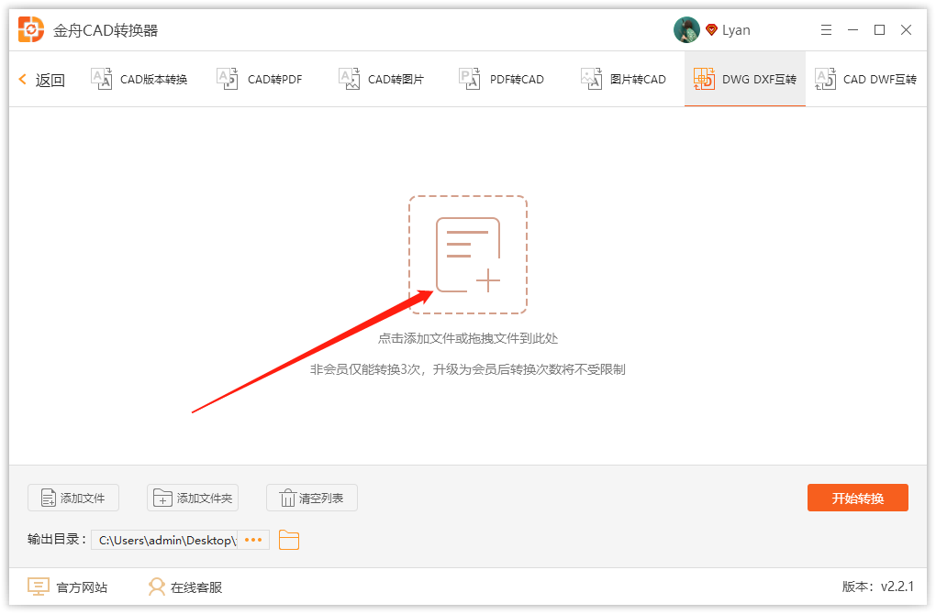Image resolution: width=936 pixels, height=614 pixels.
Task: Switch to the CAD版本转换 tab
Action: [x=139, y=79]
